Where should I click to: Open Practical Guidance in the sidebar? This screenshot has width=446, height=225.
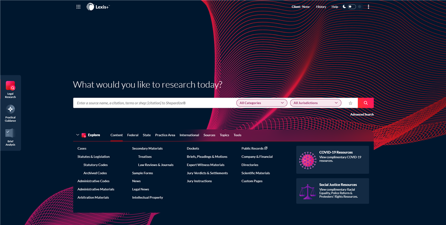tap(10, 113)
